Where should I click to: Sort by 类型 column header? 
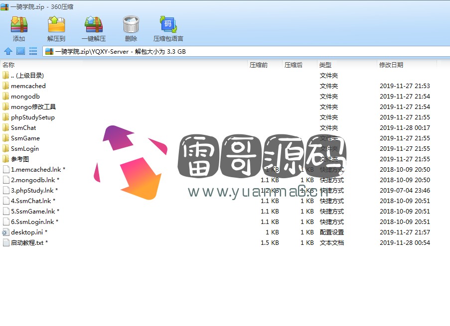(325, 65)
